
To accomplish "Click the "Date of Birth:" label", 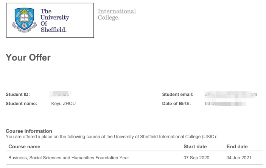I will 176,104.
